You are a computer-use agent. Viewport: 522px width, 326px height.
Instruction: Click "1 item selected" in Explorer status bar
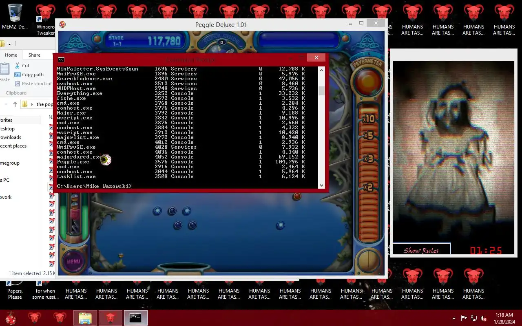[25, 273]
